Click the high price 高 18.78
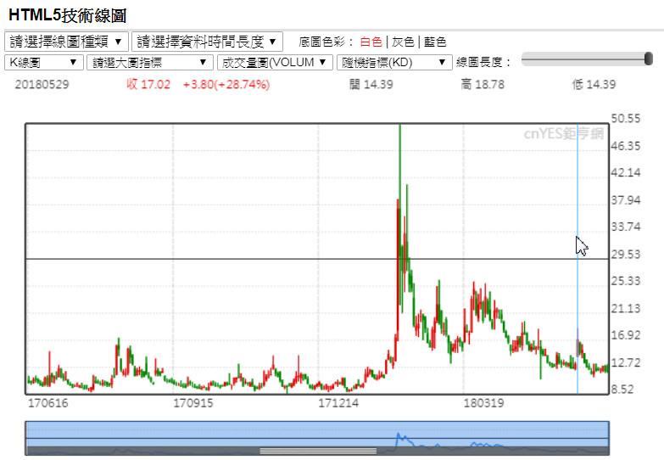 click(x=483, y=84)
